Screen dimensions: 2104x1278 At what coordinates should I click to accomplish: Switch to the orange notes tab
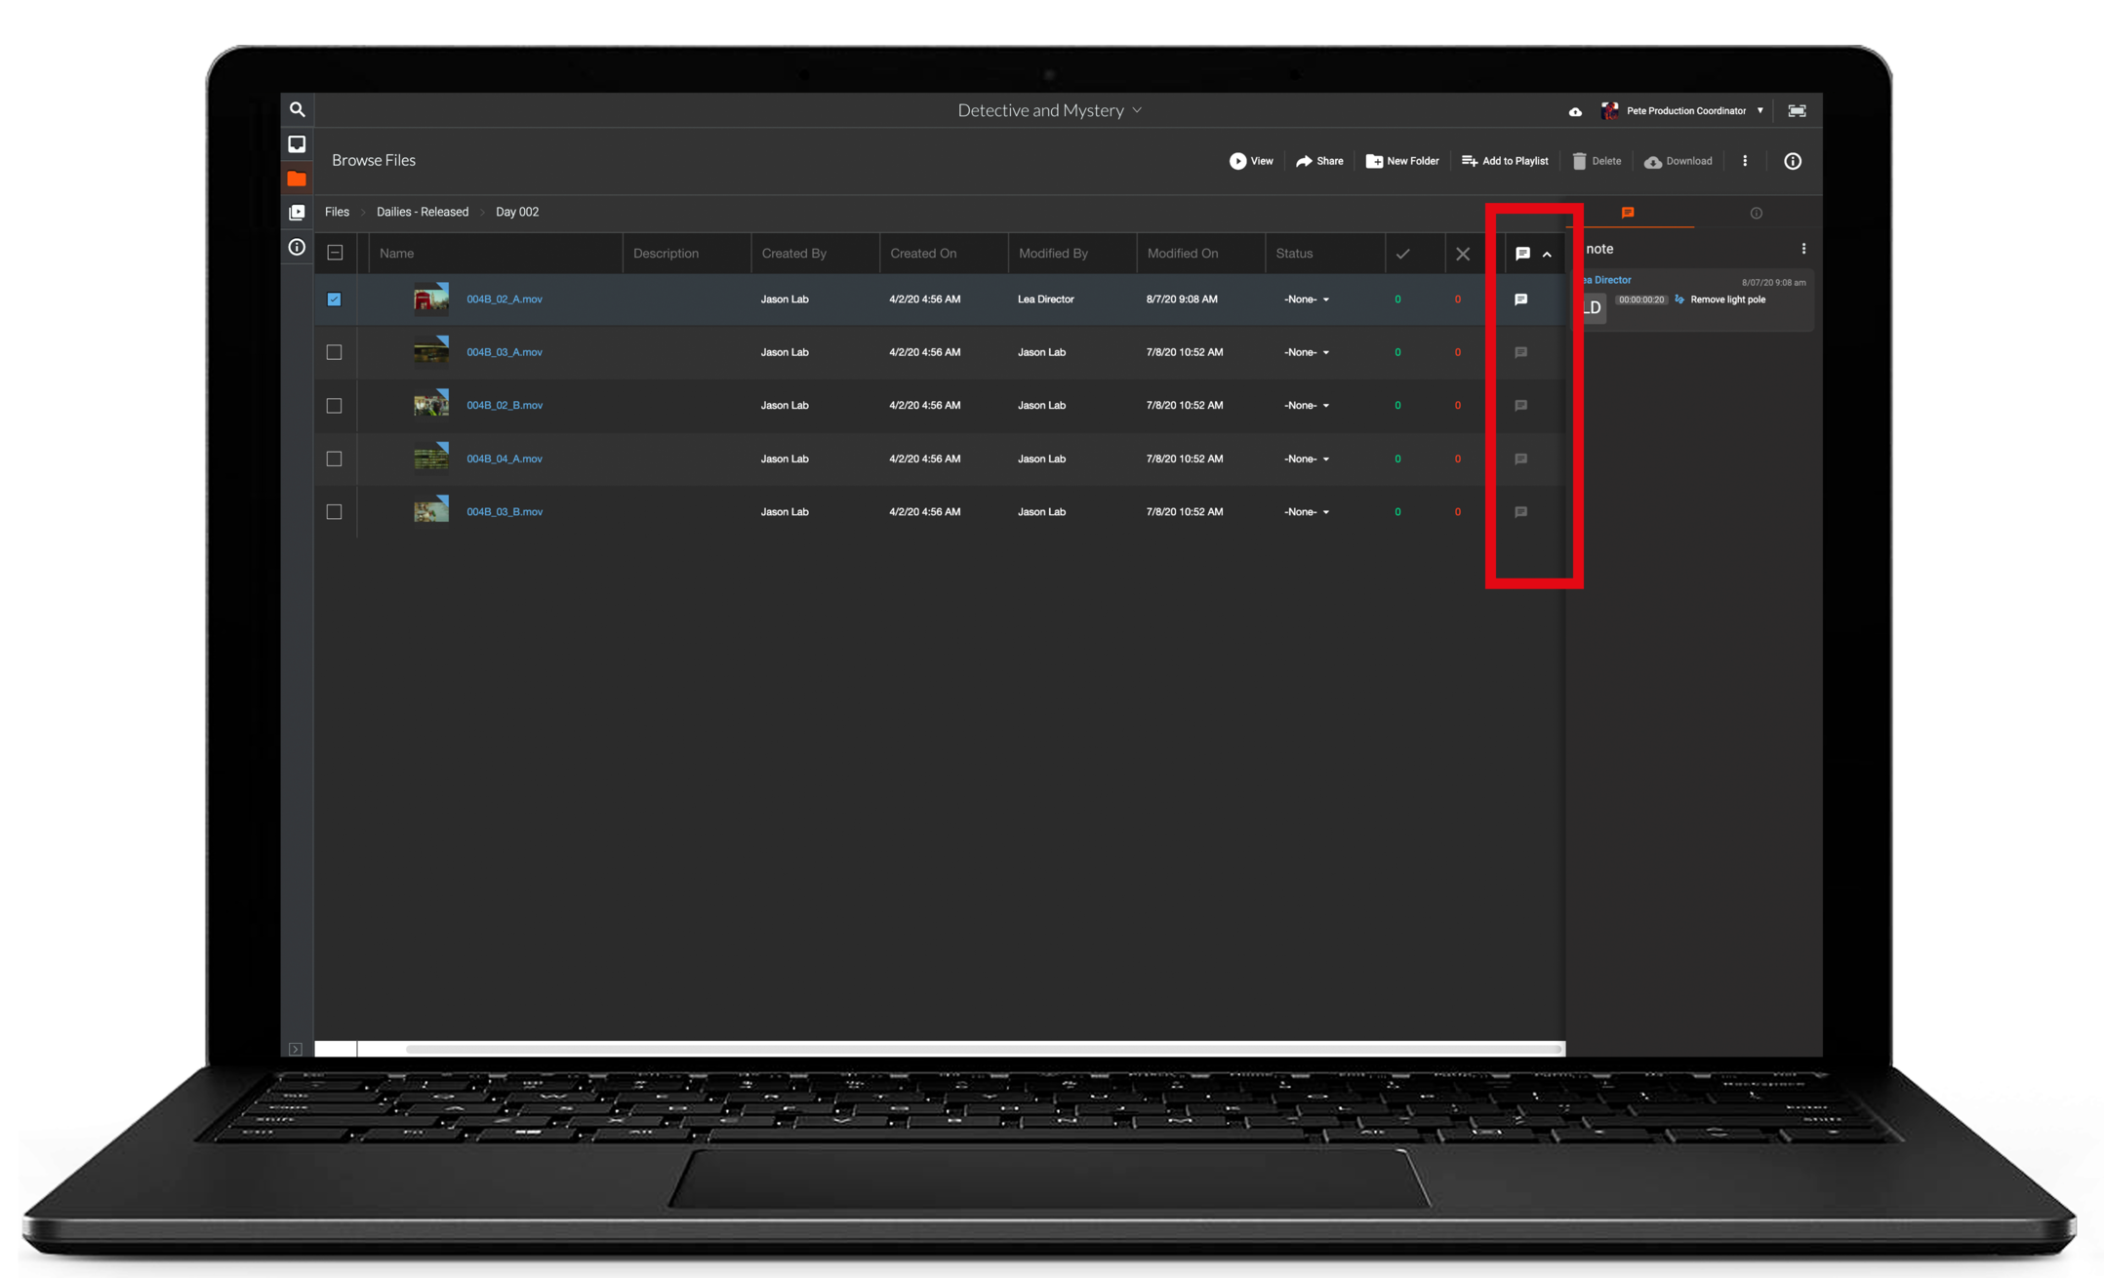coord(1628,213)
